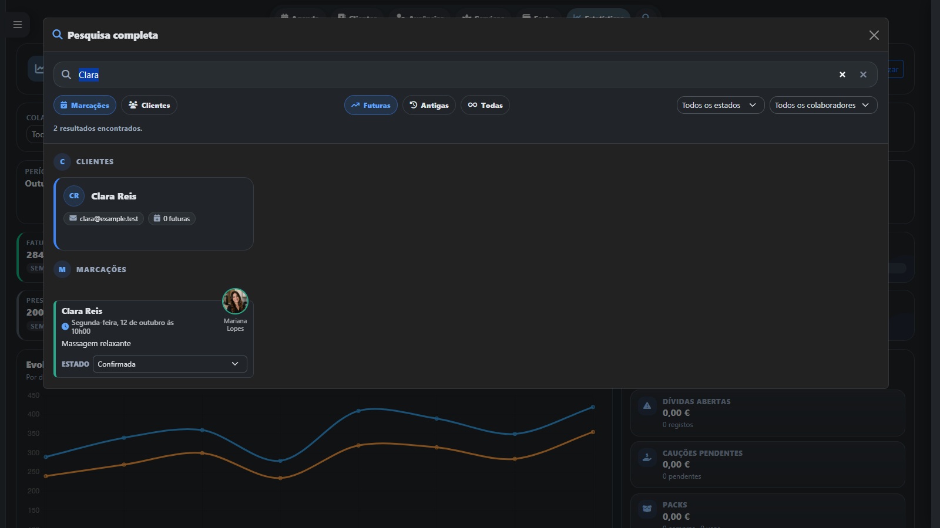Image resolution: width=940 pixels, height=528 pixels.
Task: Close the Pesquisa completa dialog
Action: 874,35
